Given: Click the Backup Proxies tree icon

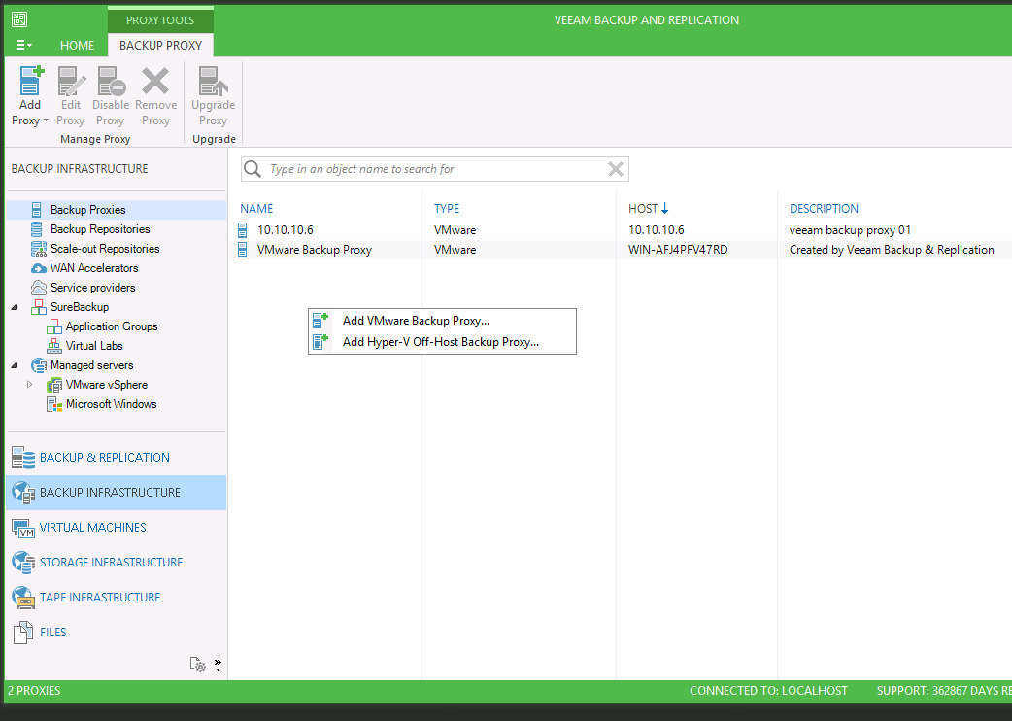Looking at the screenshot, I should [37, 210].
